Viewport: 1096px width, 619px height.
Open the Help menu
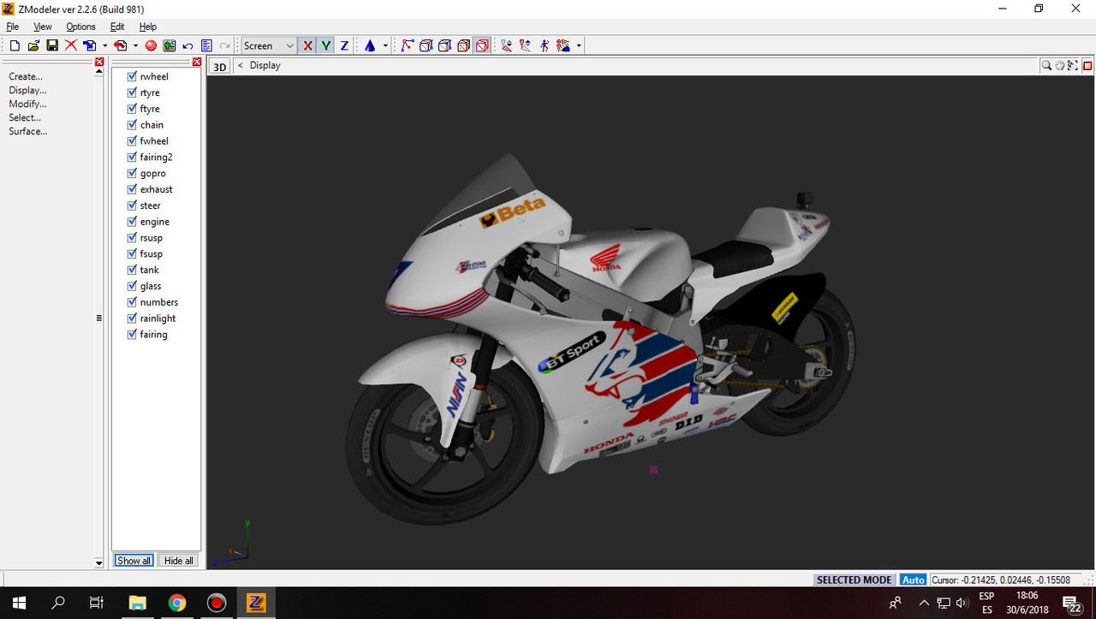[x=148, y=27]
